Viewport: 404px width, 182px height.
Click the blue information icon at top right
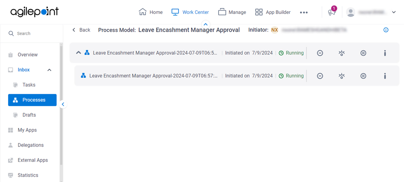tap(386, 30)
